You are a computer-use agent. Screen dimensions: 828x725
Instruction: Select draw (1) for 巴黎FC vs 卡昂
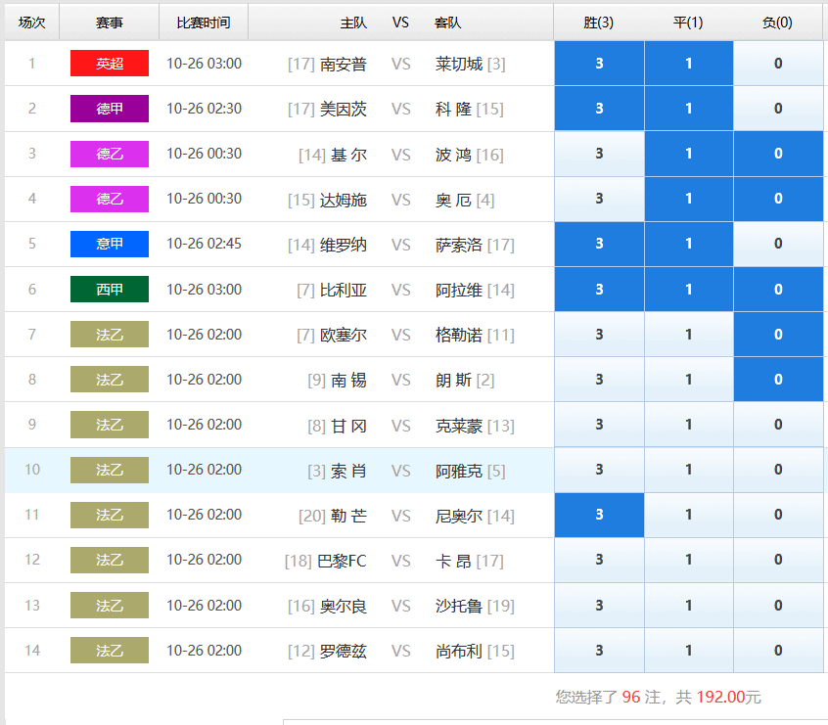click(x=689, y=560)
